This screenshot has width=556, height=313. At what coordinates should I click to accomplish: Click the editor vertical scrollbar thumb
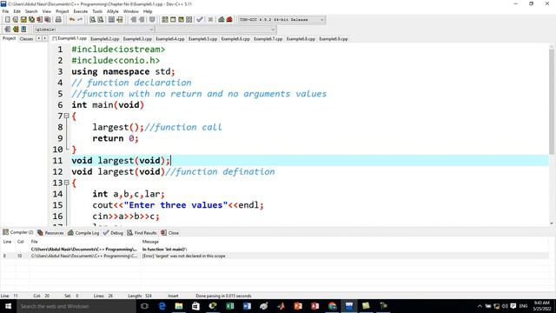(552, 101)
